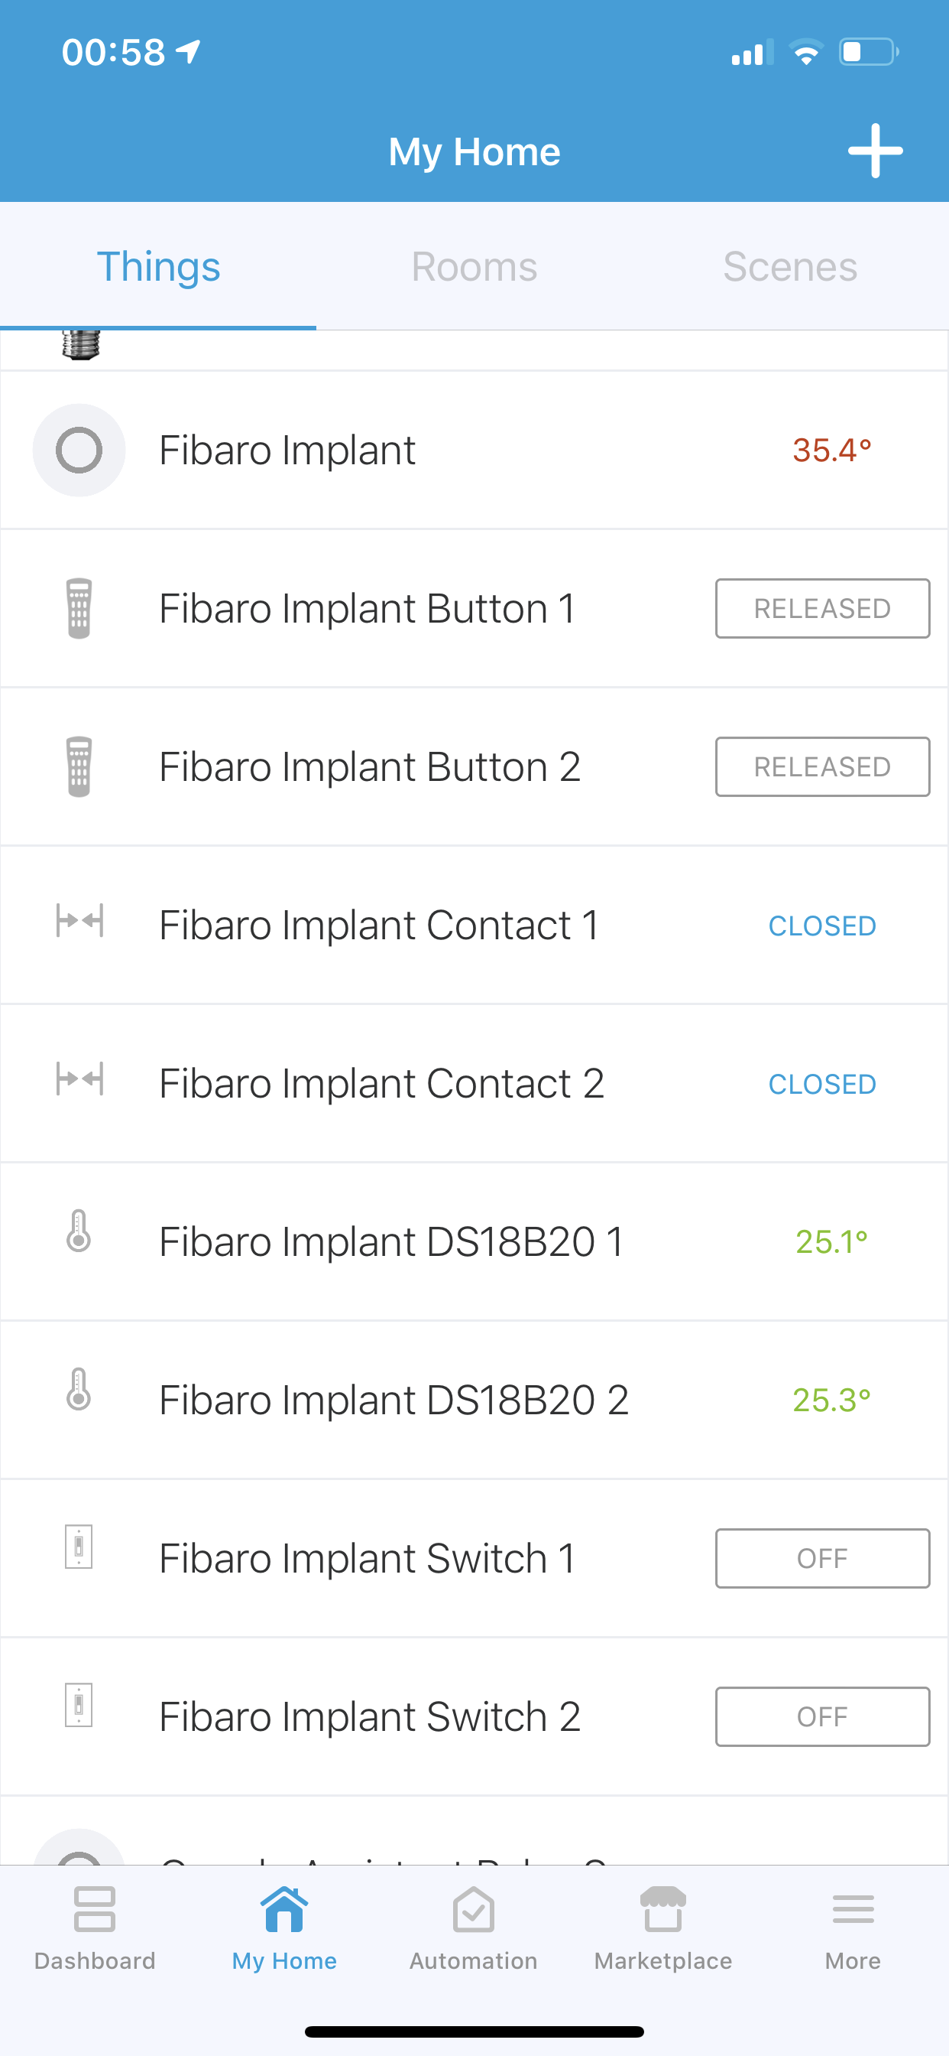
Task: Open the More menu icon
Action: coord(853,1911)
